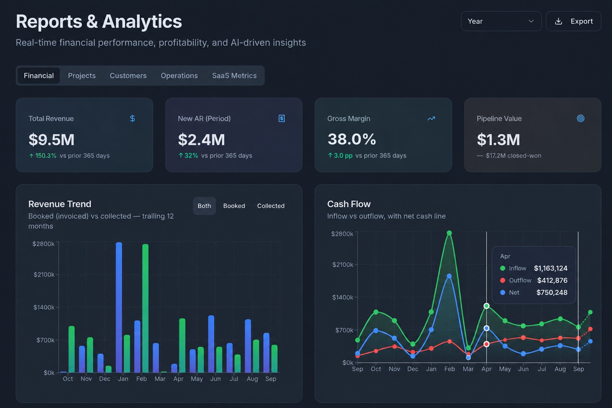
Task: Click the $1,163,124 inflow value
Action: click(x=551, y=268)
